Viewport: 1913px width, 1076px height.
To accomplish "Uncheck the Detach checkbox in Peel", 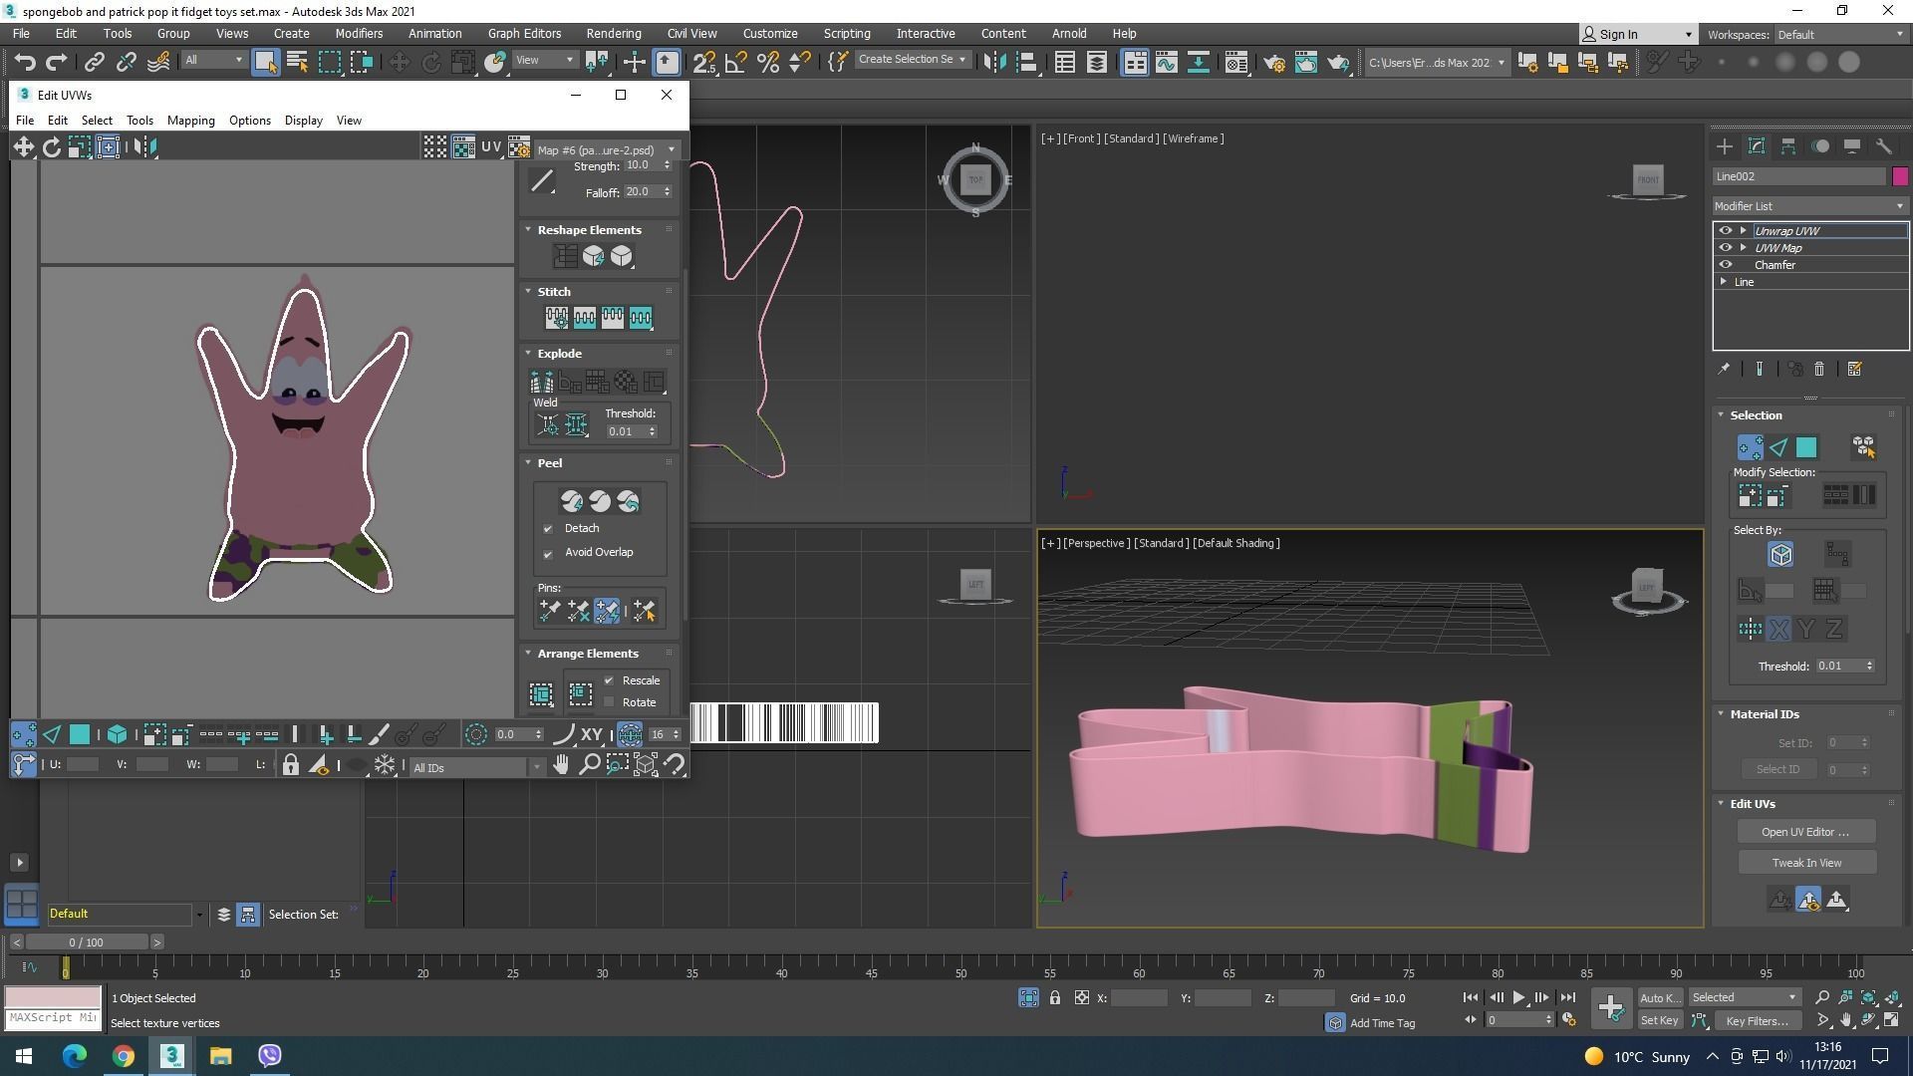I will click(548, 529).
